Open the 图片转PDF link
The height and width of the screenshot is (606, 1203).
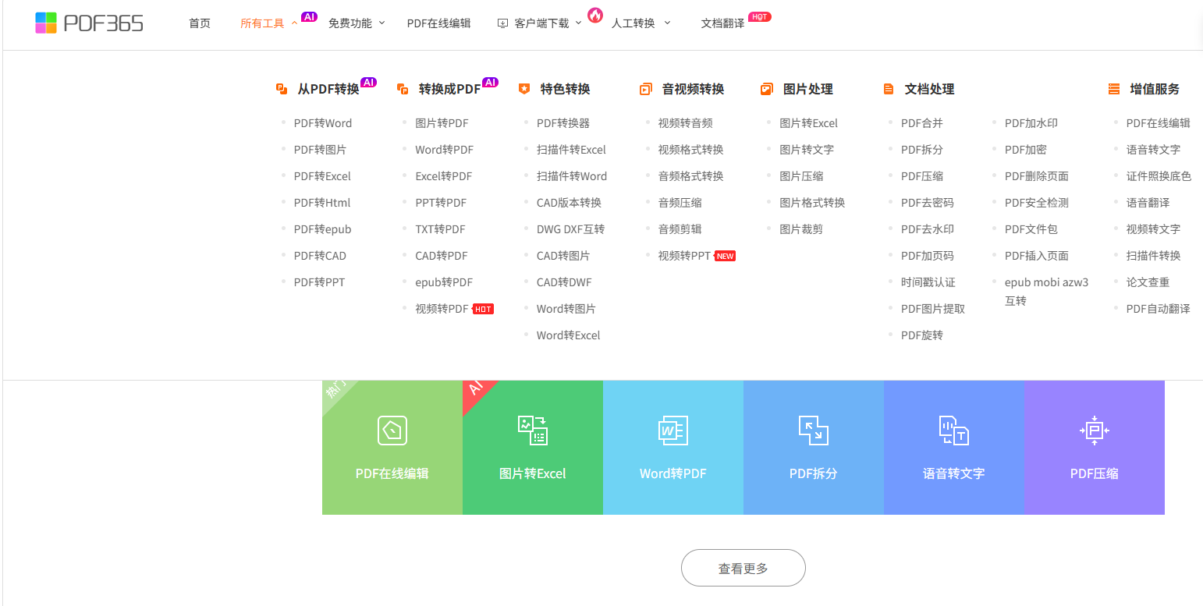tap(442, 123)
